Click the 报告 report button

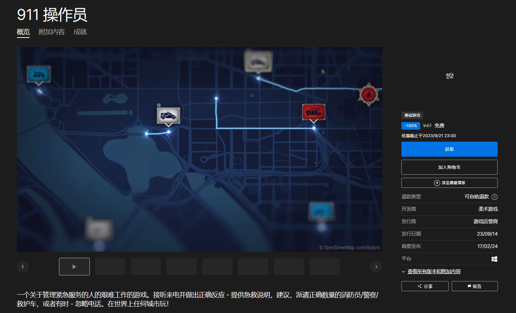pos(474,286)
